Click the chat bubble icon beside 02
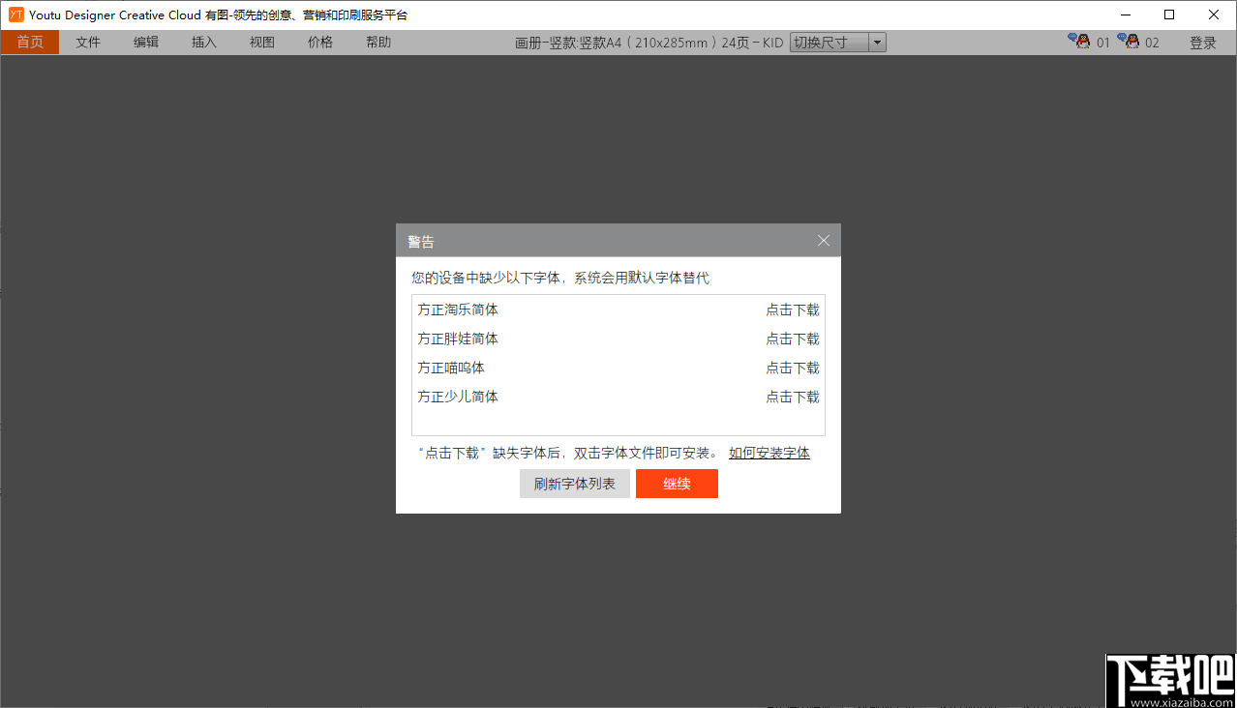The height and width of the screenshot is (708, 1237). click(x=1120, y=37)
